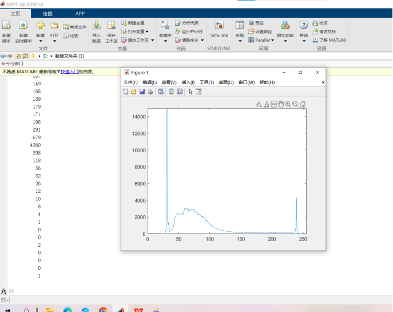Click the command prompt input line
Image resolution: width=393 pixels, height=312 pixels.
point(201,291)
